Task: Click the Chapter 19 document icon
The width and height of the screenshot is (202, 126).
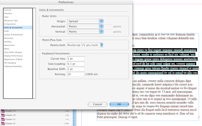Action: tap(3, 111)
